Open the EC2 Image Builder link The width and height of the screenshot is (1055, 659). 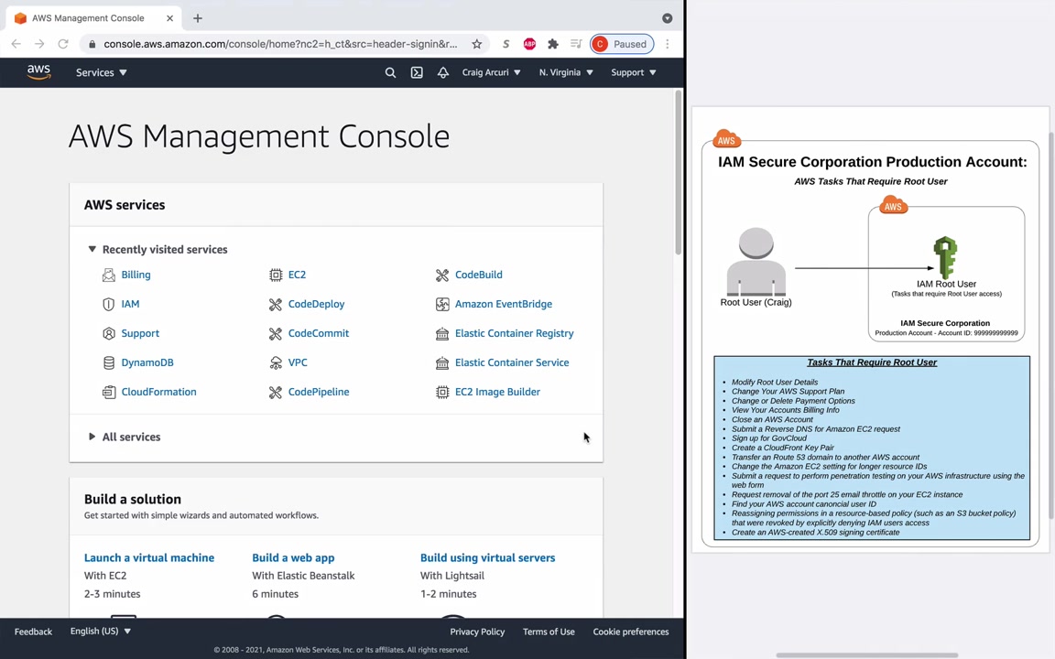[x=497, y=392]
